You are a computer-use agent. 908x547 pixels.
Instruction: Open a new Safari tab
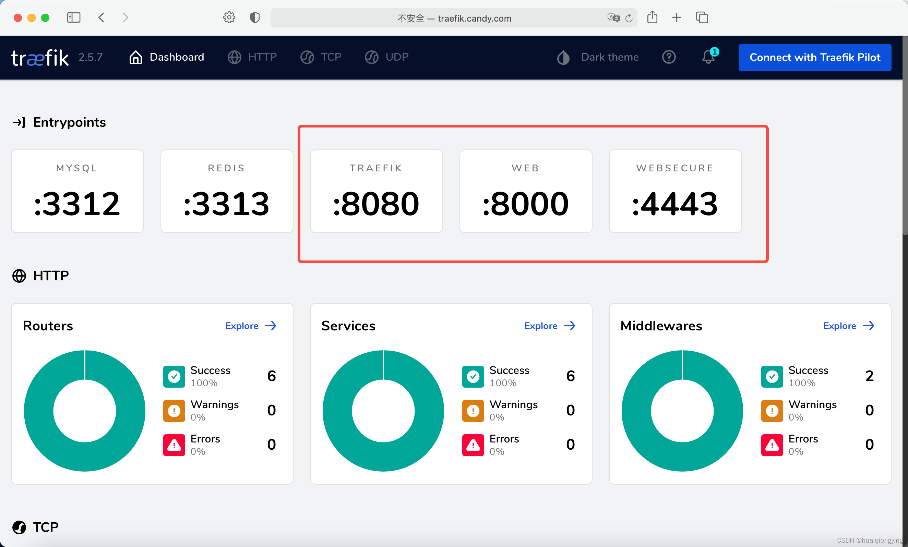tap(677, 18)
